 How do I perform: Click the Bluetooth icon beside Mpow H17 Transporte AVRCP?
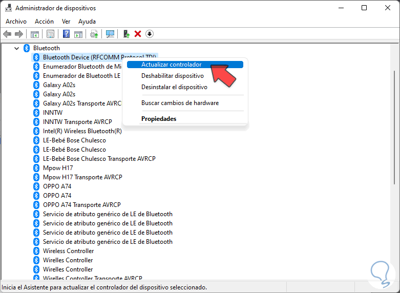click(x=36, y=177)
